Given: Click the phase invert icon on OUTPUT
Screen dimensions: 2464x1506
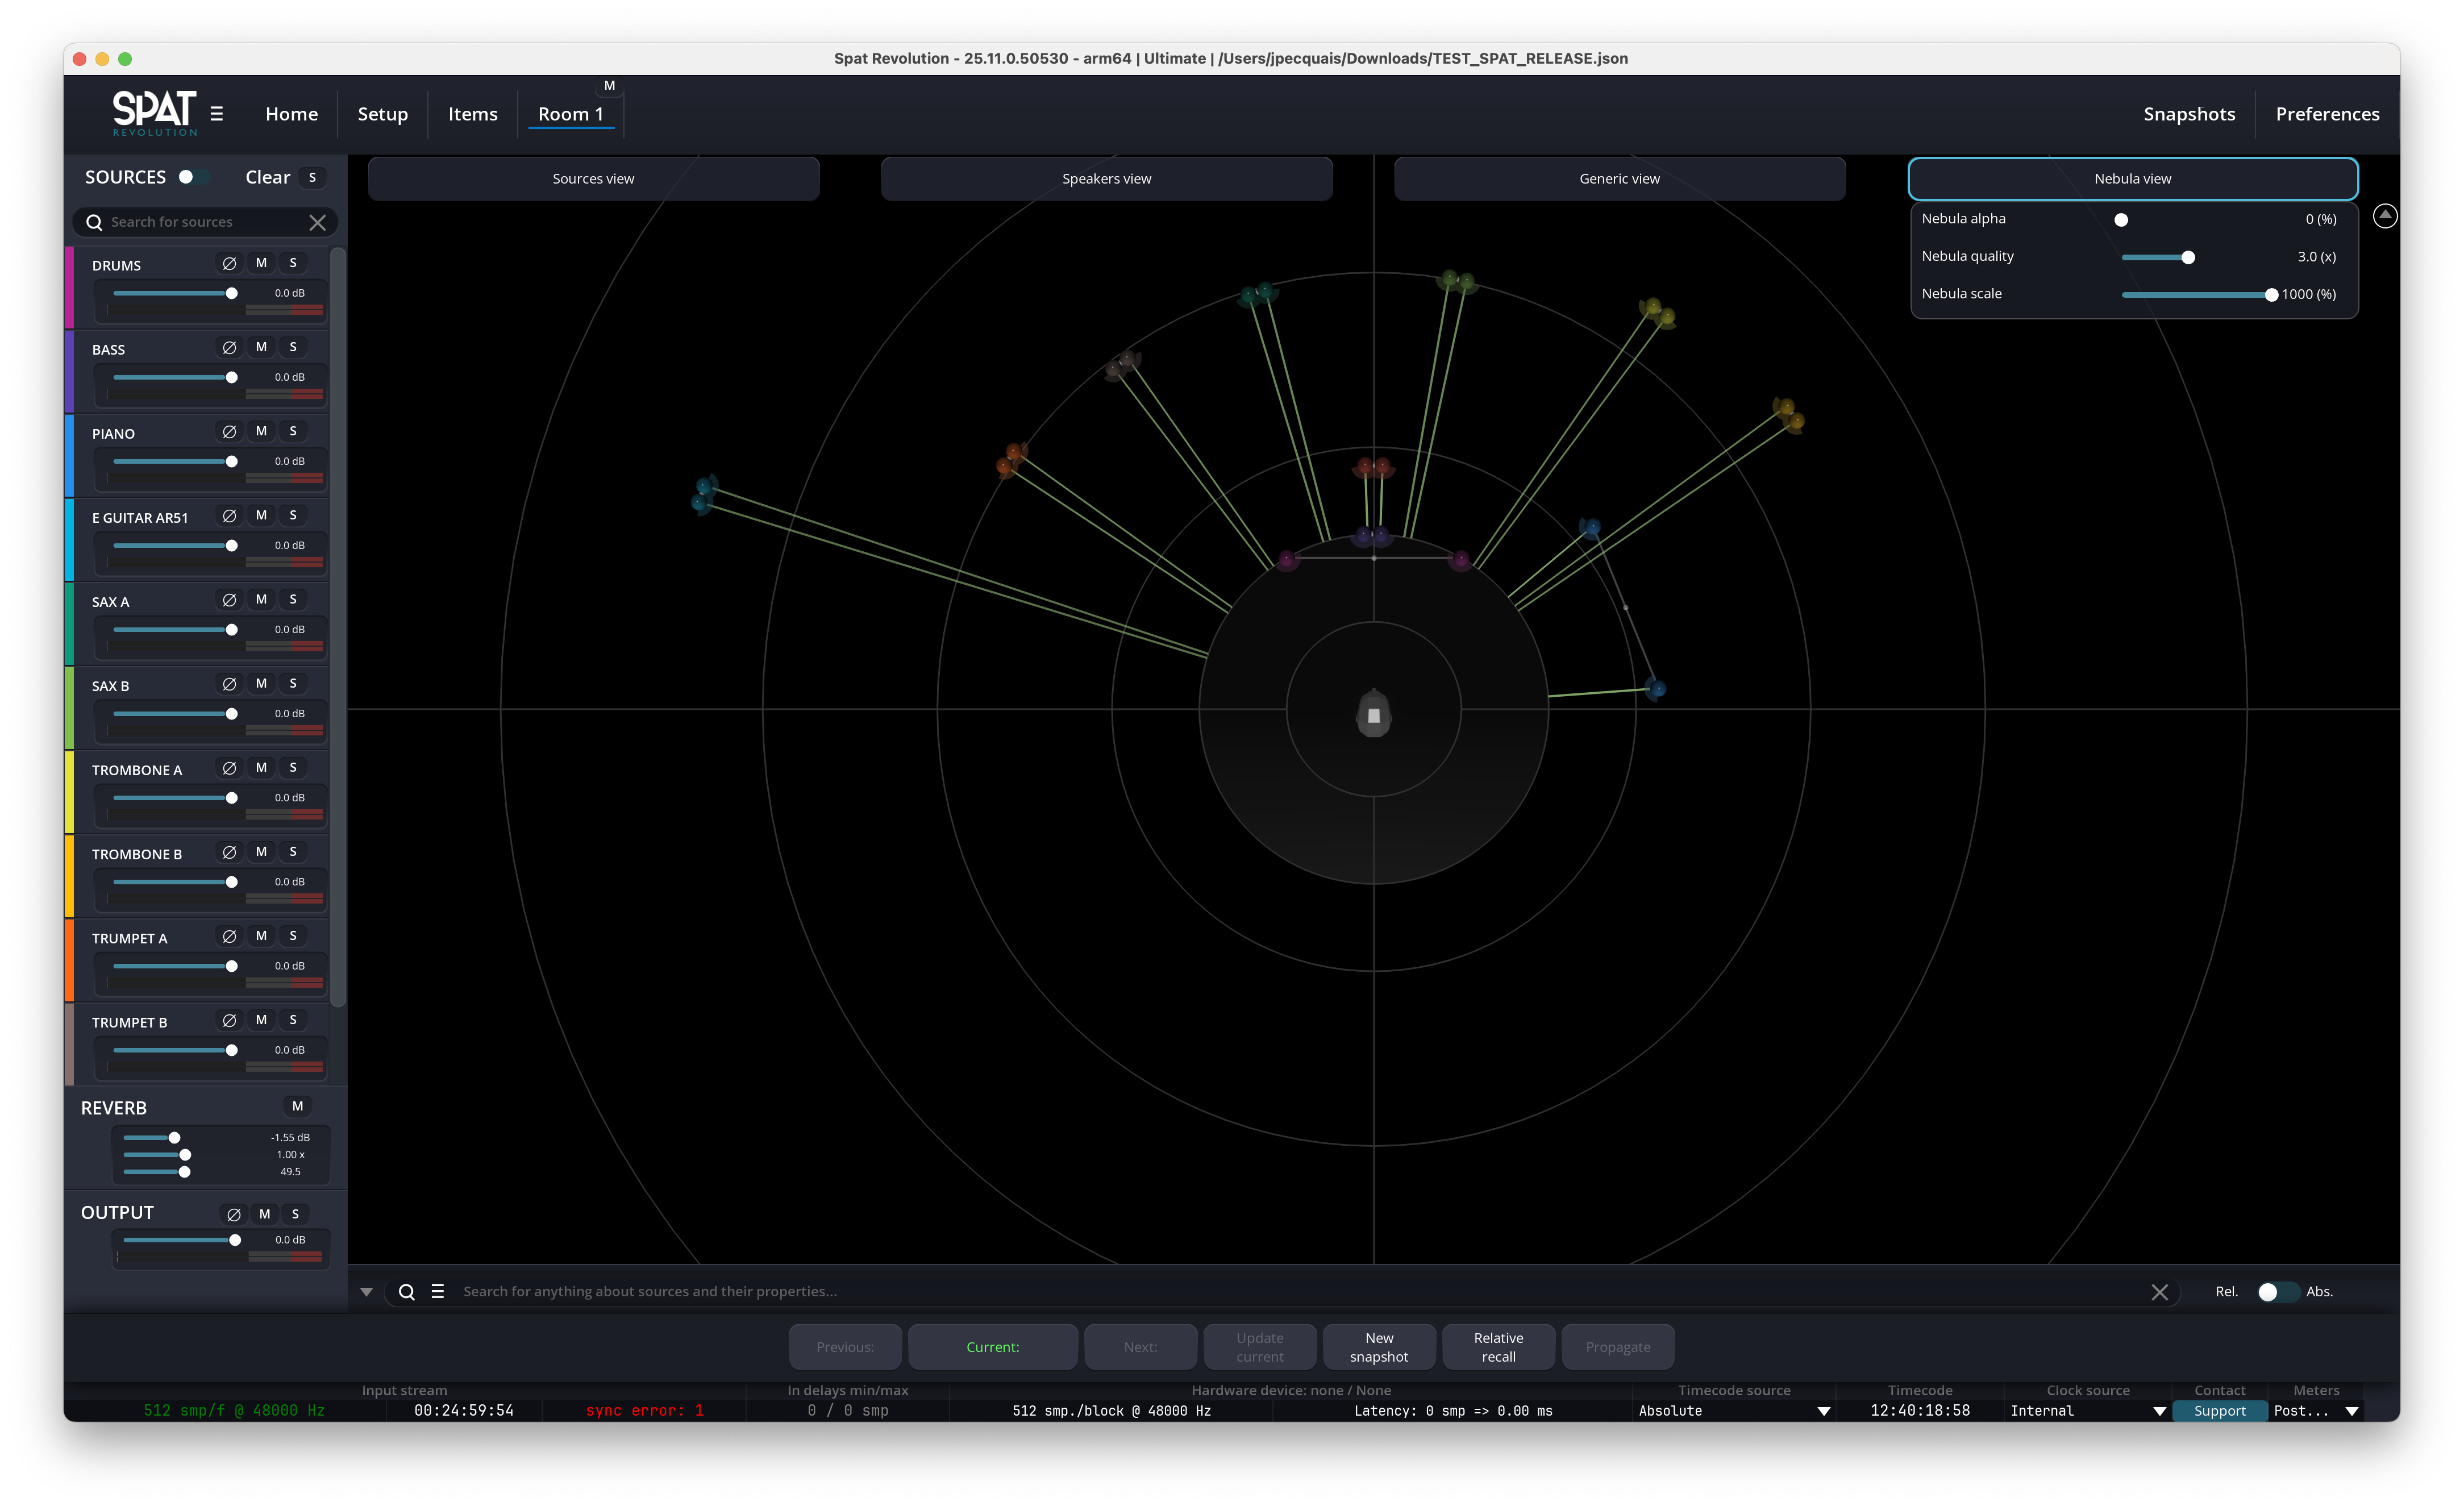Looking at the screenshot, I should (233, 1214).
